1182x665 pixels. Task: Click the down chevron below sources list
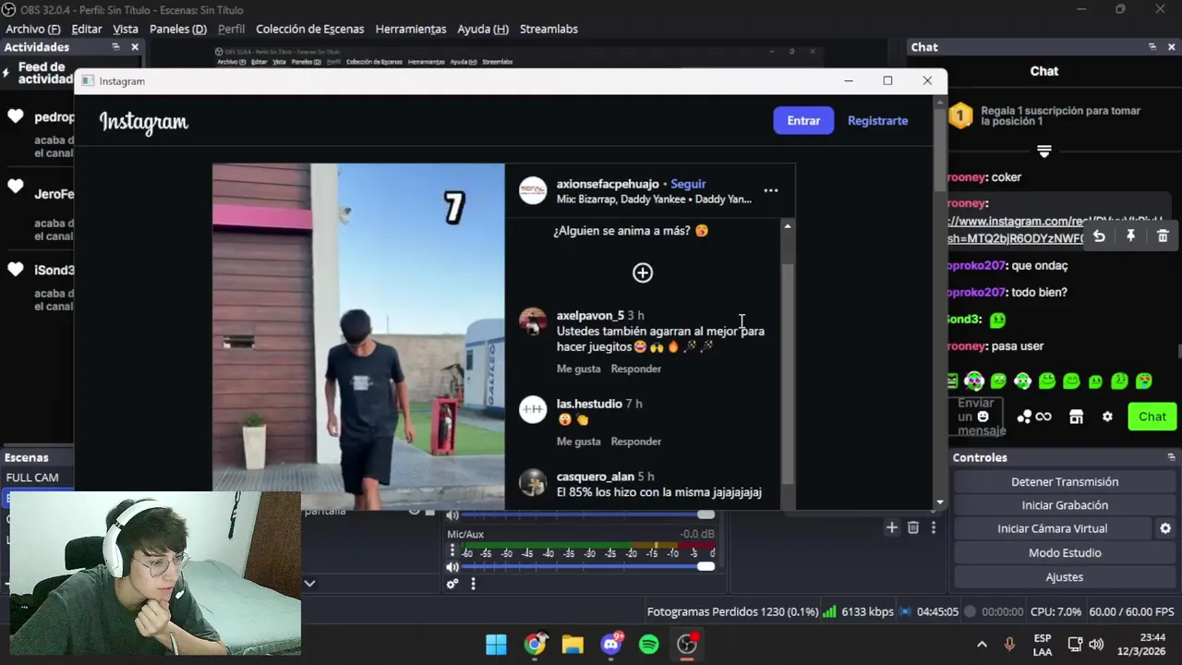click(x=309, y=583)
